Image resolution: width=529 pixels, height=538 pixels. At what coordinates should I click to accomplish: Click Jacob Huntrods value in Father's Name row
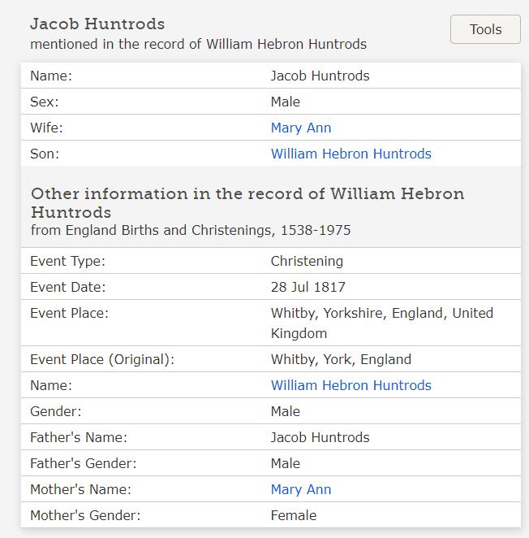[320, 437]
